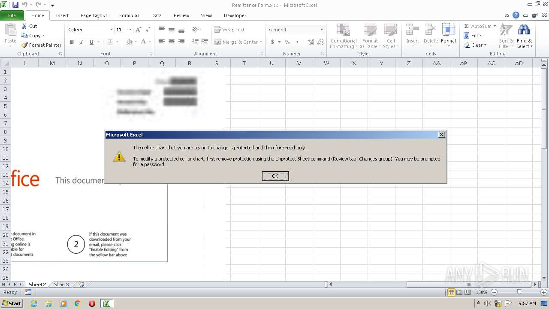
Task: Open the Format cells menu
Action: coord(449,36)
